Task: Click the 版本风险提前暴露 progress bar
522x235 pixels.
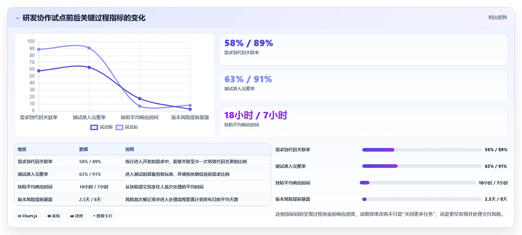Action: pyautogui.click(x=422, y=199)
